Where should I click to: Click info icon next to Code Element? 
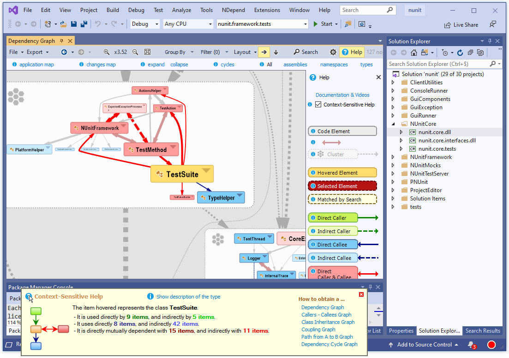click(313, 131)
